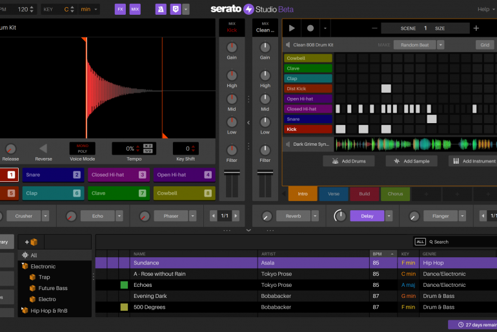Click the purple plugin icon button
The width and height of the screenshot is (497, 332).
click(x=176, y=9)
